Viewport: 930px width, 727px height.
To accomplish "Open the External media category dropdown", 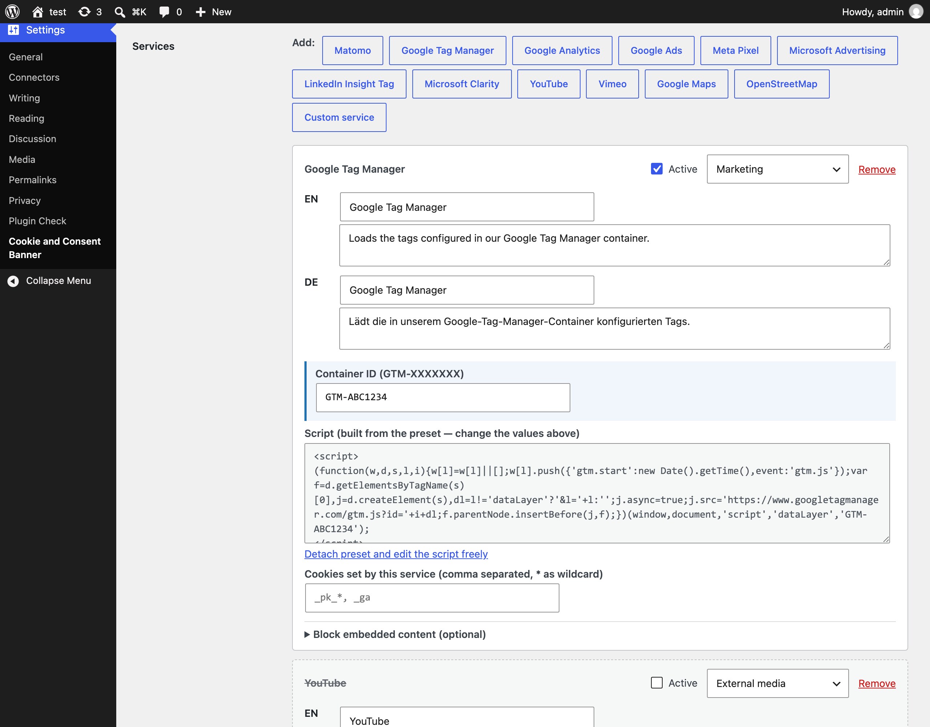I will click(x=777, y=683).
